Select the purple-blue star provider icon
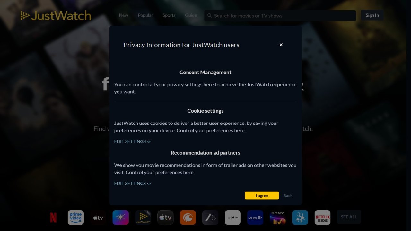Screen dimensions: 411x231 [121, 218]
